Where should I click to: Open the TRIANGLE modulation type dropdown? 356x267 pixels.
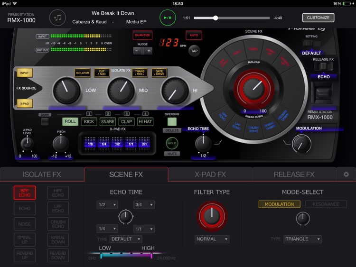pos(303,239)
